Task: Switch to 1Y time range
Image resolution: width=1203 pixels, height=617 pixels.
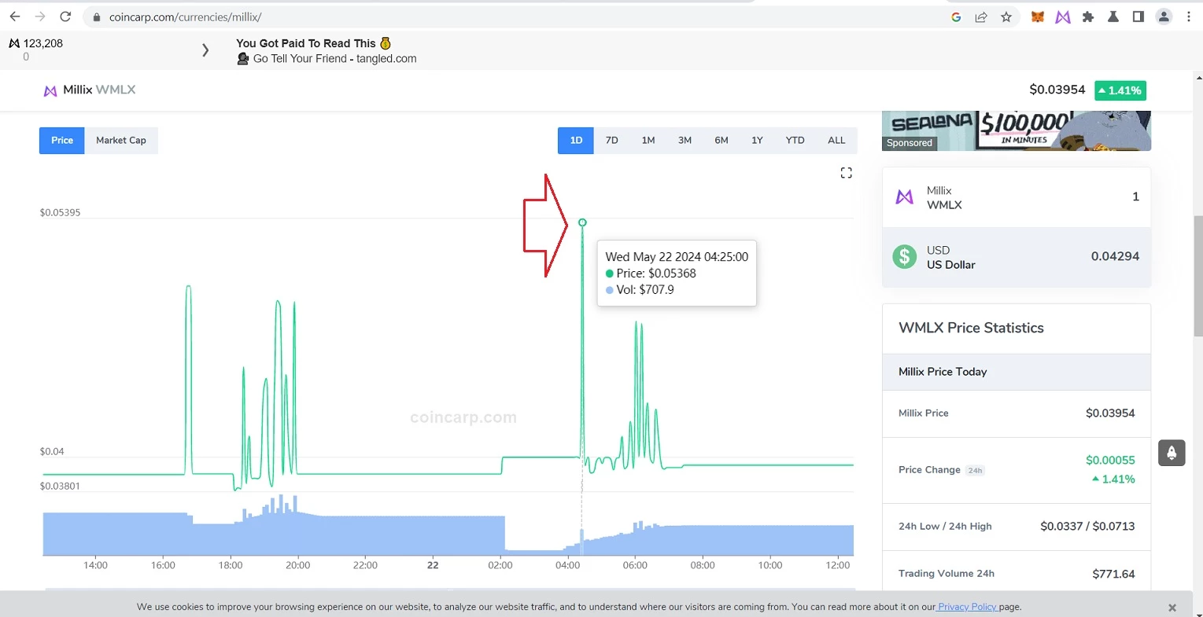Action: click(757, 140)
